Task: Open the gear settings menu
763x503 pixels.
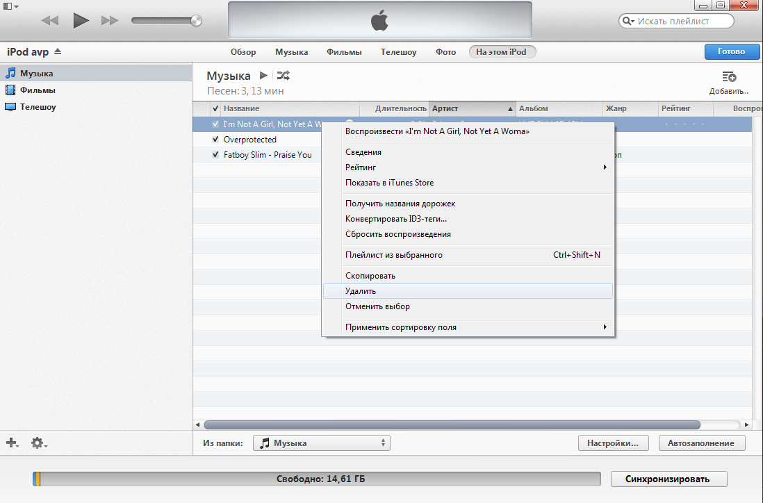Action: click(38, 443)
